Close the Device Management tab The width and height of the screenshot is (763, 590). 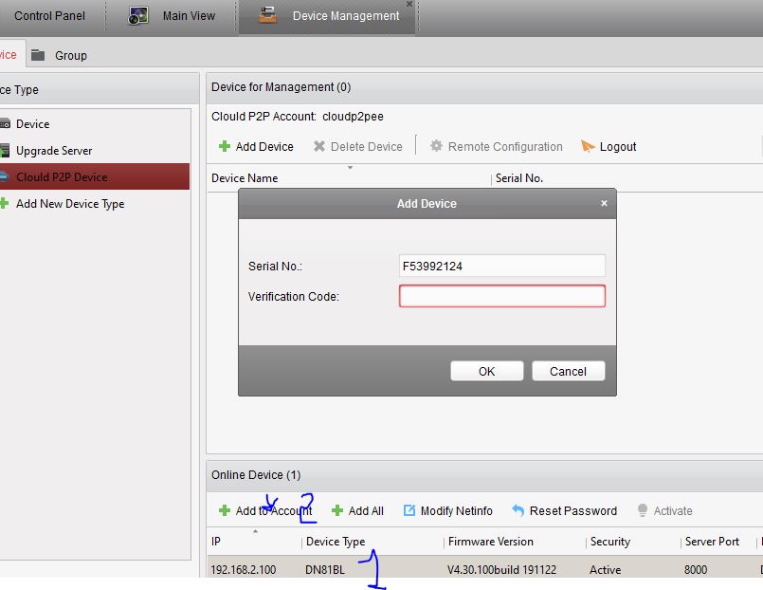(409, 4)
